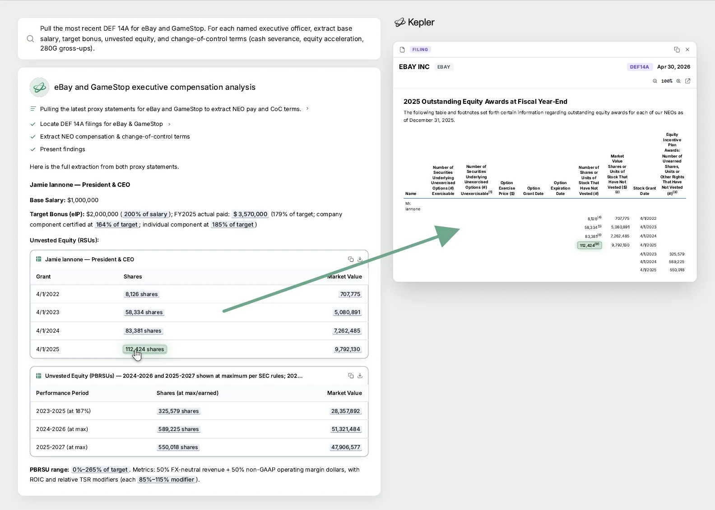Viewport: 715px width, 510px height.
Task: Open the '85%–115% modifier' citation
Action: pyautogui.click(x=167, y=480)
